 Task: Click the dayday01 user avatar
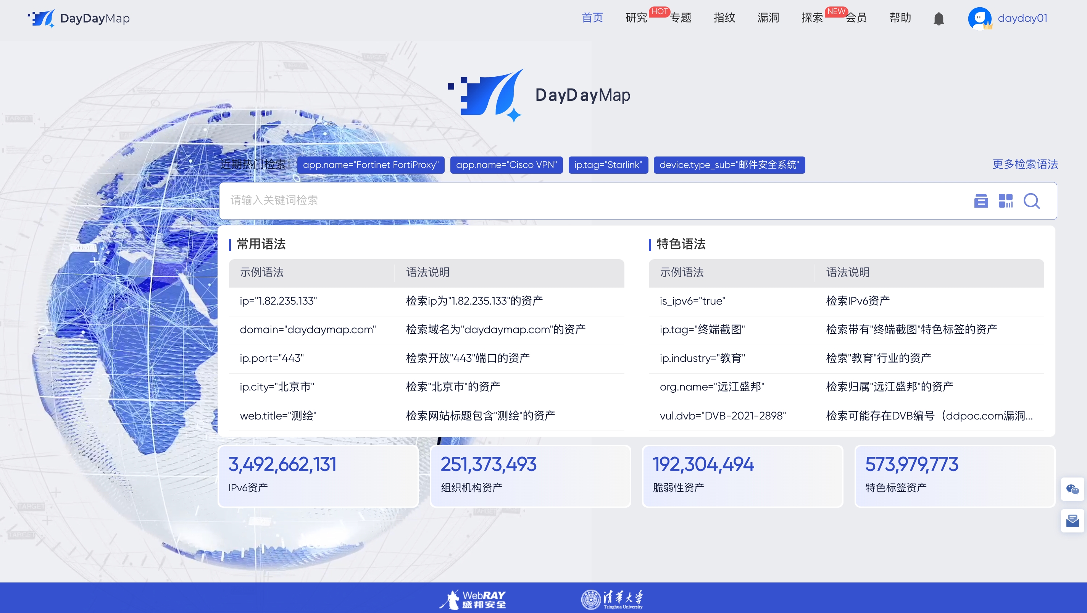(x=979, y=19)
